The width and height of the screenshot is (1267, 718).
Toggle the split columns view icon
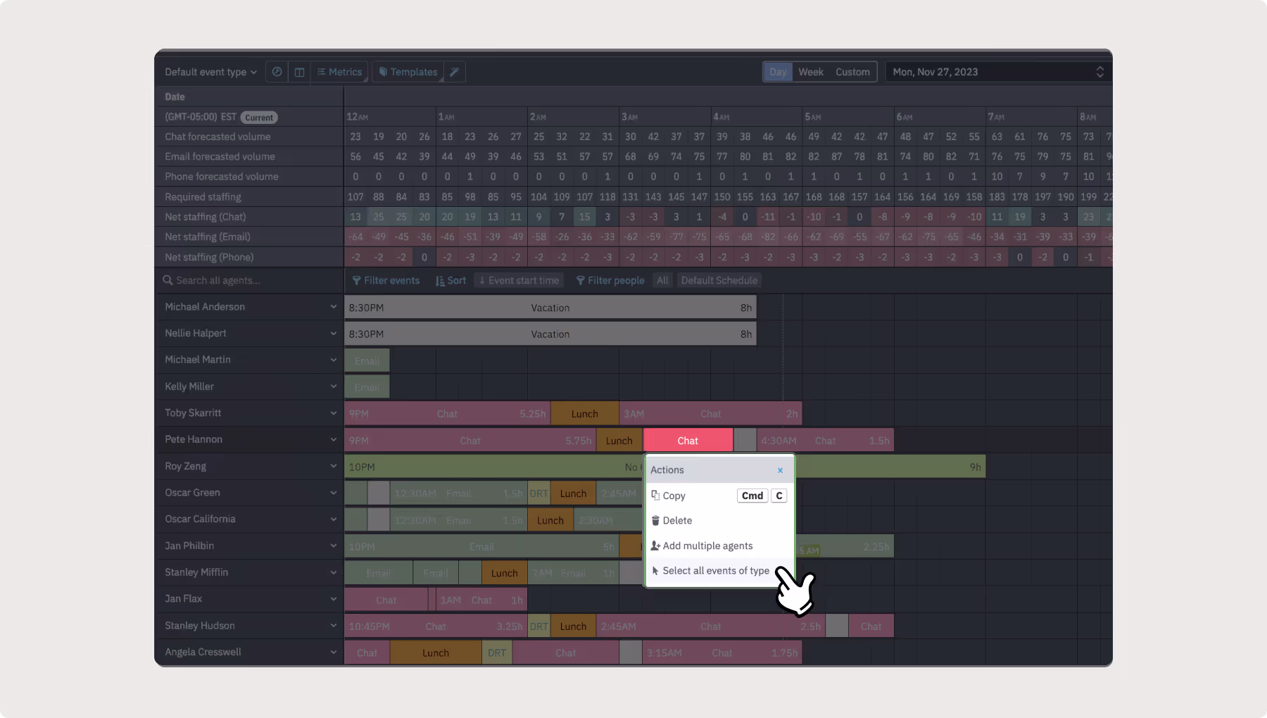click(x=299, y=72)
